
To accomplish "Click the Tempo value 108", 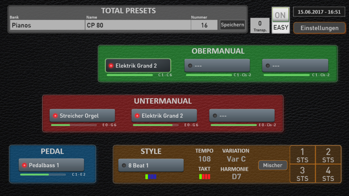I will 204,159.
